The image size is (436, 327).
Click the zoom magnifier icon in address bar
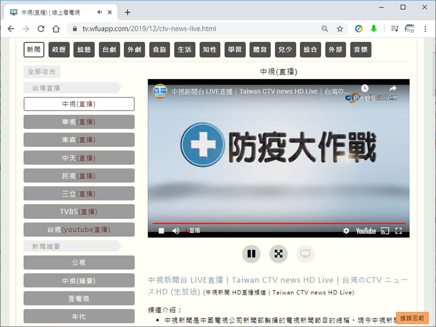[x=324, y=28]
